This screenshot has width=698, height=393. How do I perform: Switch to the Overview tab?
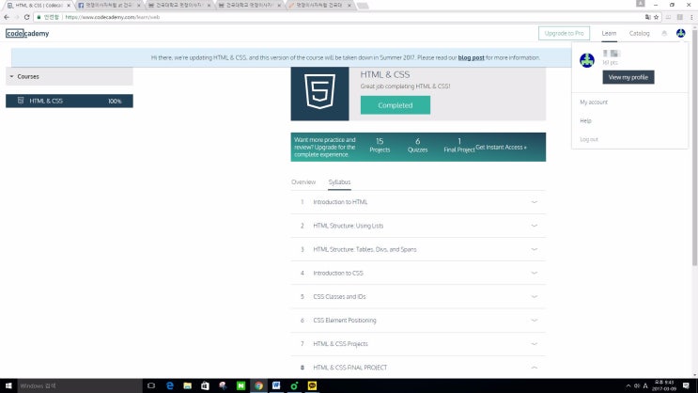(x=302, y=181)
